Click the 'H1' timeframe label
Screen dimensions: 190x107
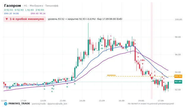(x=26, y=6)
